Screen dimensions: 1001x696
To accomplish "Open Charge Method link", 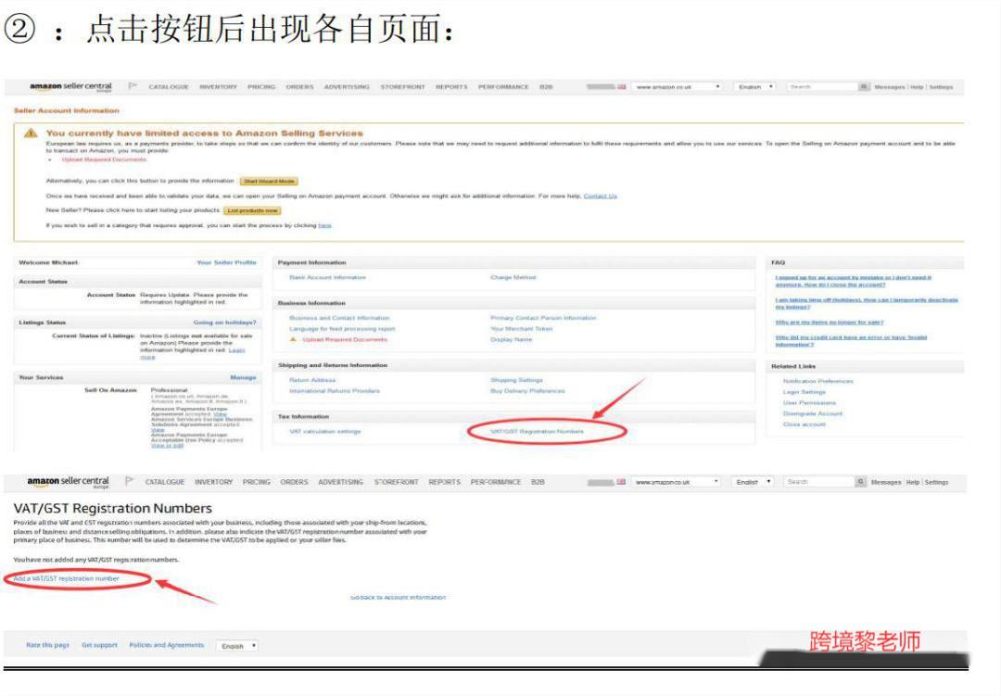I will point(513,278).
